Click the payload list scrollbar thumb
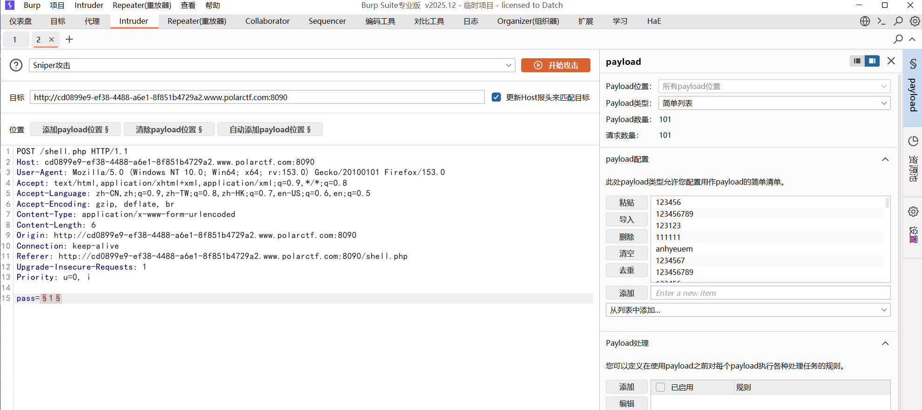The image size is (922, 410). (887, 202)
